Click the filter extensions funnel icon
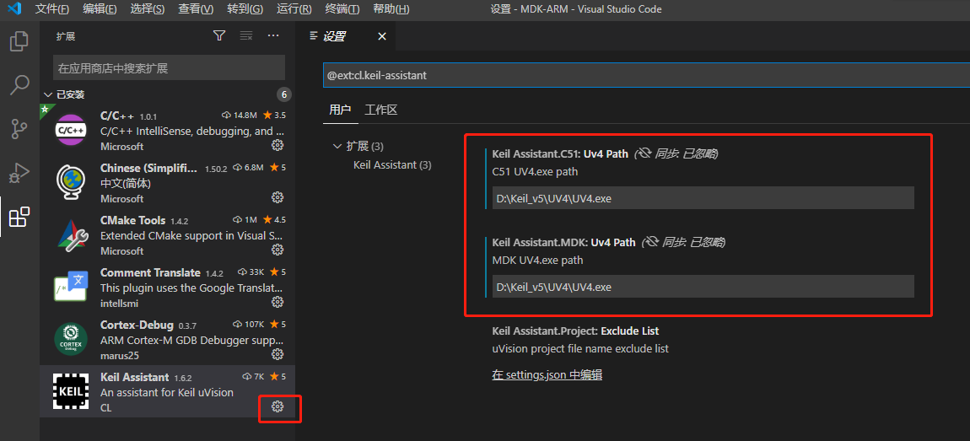This screenshot has height=441, width=970. point(219,36)
